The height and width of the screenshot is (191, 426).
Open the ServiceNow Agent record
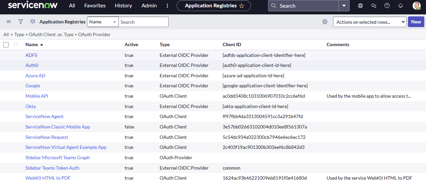tap(45, 116)
